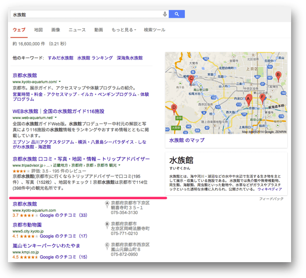
Task: Open Google のクチコミ (15) reviews
Action: [x=64, y=257]
